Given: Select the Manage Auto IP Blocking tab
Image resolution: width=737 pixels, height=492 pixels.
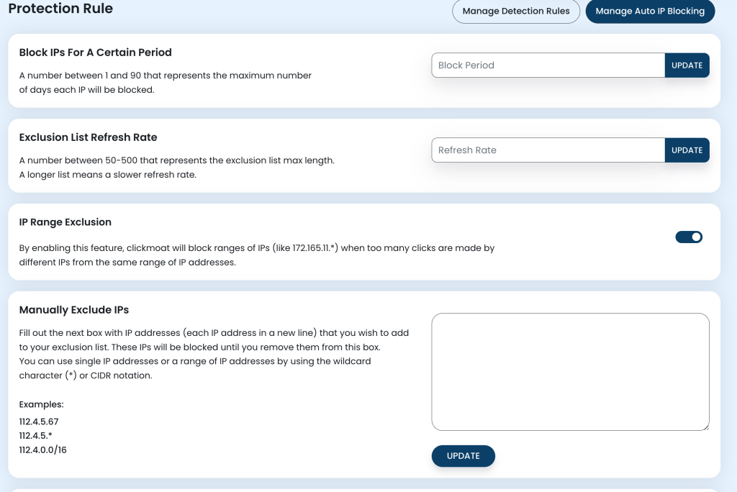Looking at the screenshot, I should tap(650, 11).
